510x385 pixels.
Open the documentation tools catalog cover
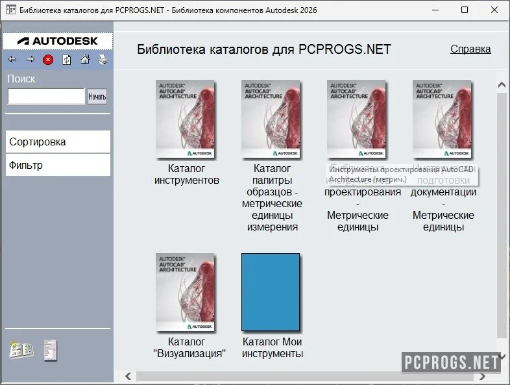coord(442,119)
